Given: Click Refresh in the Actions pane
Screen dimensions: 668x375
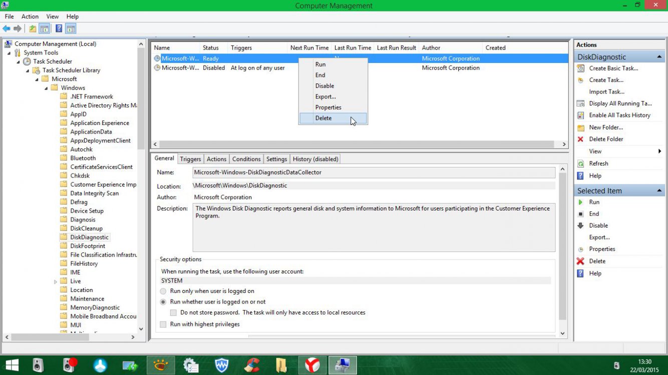Looking at the screenshot, I should coord(598,163).
